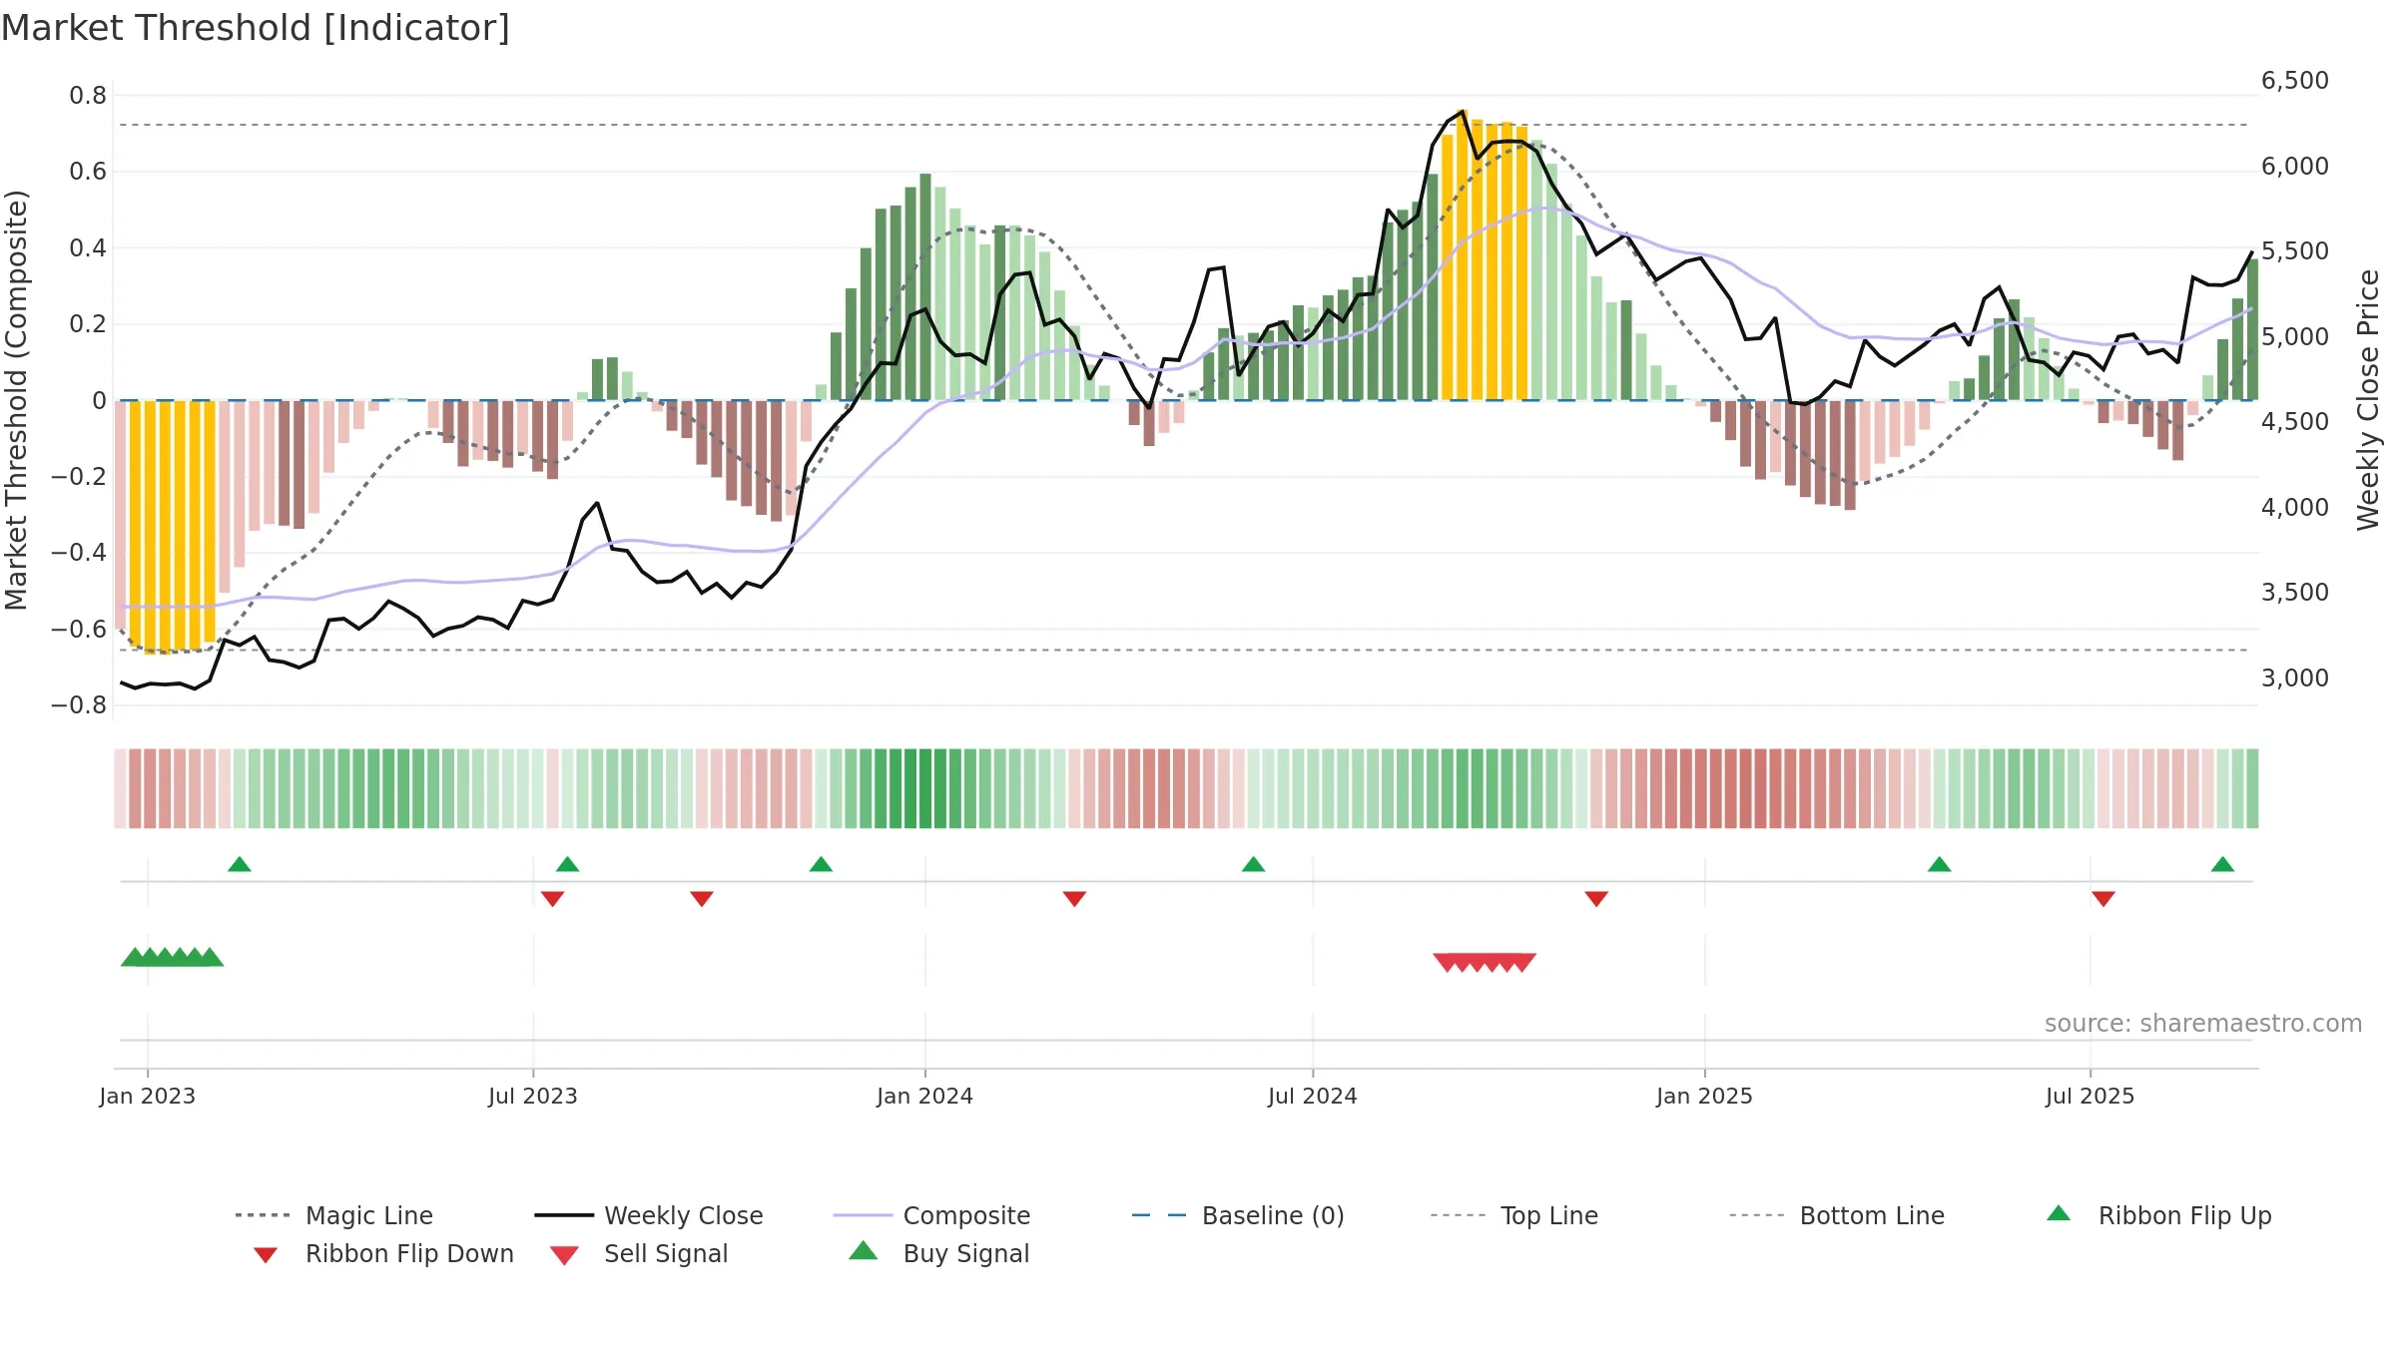Screen dimensions: 2396x1347
Task: Click the Ribbon Flip Down marker just after Jul 2023
Action: click(552, 899)
